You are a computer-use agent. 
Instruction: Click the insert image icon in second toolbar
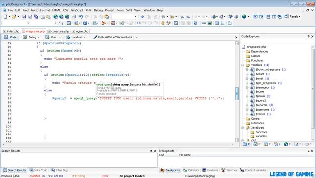click(210, 23)
